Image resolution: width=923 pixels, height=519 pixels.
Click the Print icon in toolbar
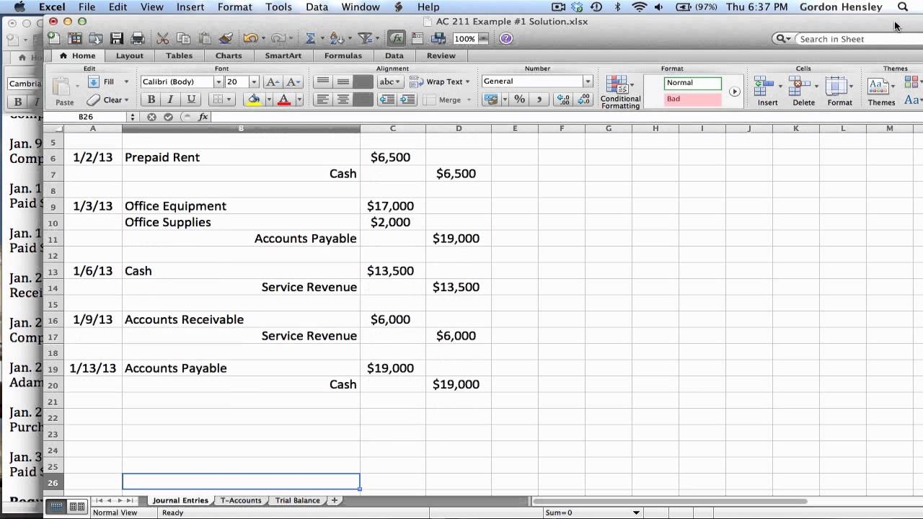138,38
